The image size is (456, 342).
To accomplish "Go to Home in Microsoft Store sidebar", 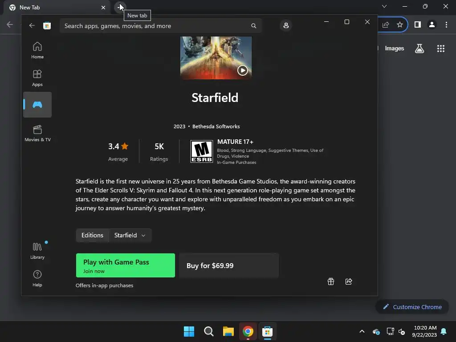I will coord(37,51).
